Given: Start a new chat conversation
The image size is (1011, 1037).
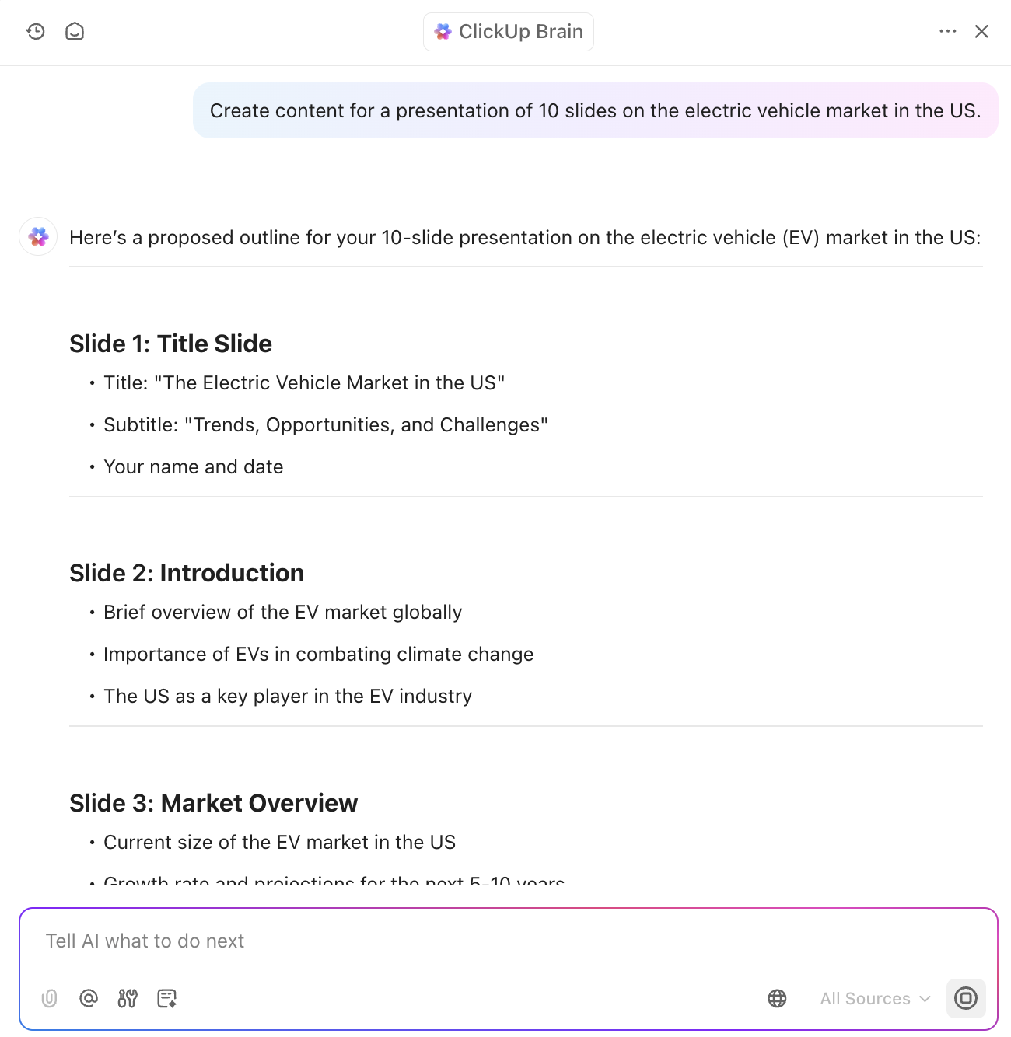Looking at the screenshot, I should click(75, 31).
